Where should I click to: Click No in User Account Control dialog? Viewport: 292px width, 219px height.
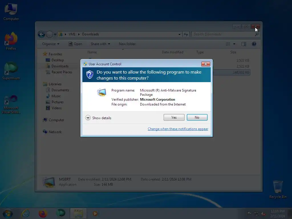tap(197, 117)
